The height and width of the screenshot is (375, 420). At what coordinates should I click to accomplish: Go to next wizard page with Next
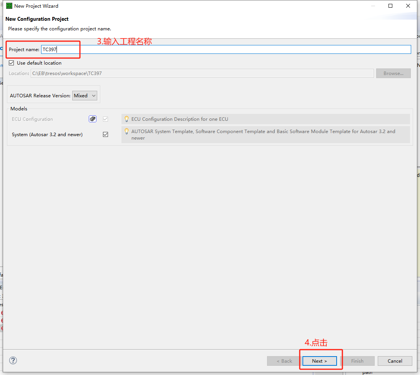tap(319, 361)
